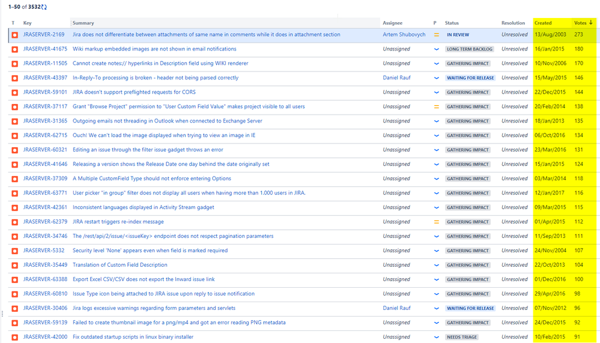Open 'JIRA restart triggers re-index message' summary
The height and width of the screenshot is (343, 600).
pos(118,222)
